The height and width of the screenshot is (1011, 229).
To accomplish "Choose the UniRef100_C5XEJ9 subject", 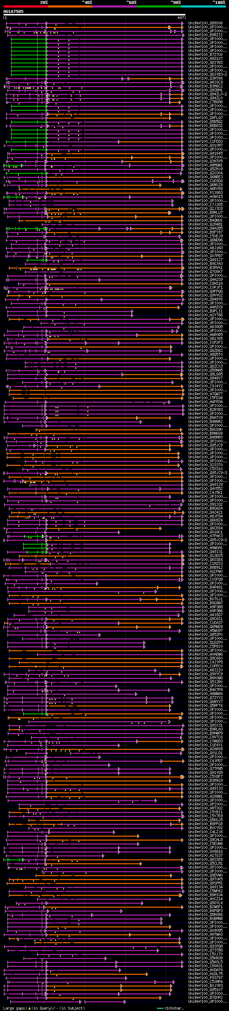I will point(205,236).
